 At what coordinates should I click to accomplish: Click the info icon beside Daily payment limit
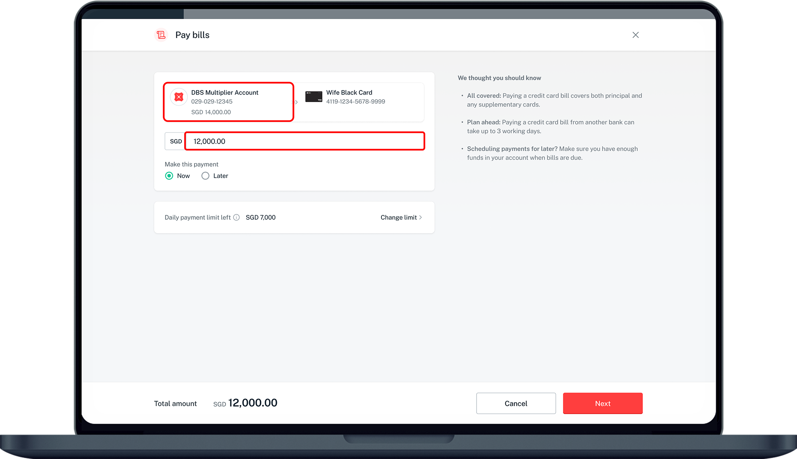(x=237, y=217)
